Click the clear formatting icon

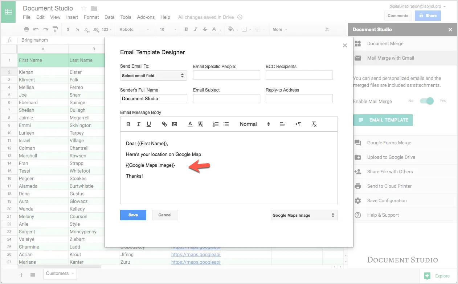coord(314,124)
